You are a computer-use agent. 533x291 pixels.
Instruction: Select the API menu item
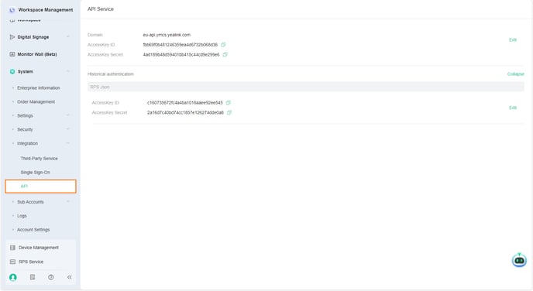(x=40, y=187)
